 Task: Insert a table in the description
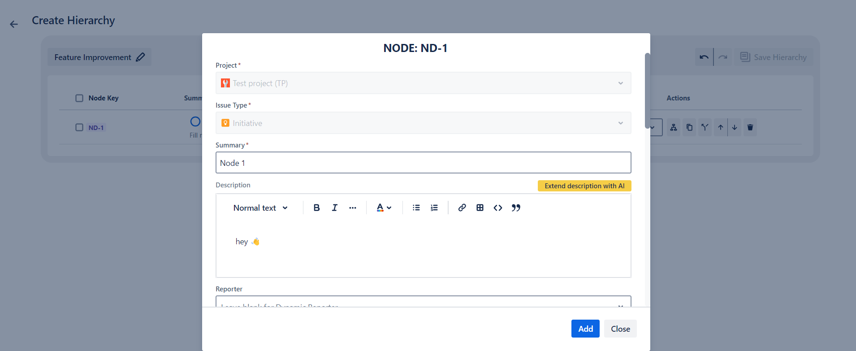[x=480, y=208]
